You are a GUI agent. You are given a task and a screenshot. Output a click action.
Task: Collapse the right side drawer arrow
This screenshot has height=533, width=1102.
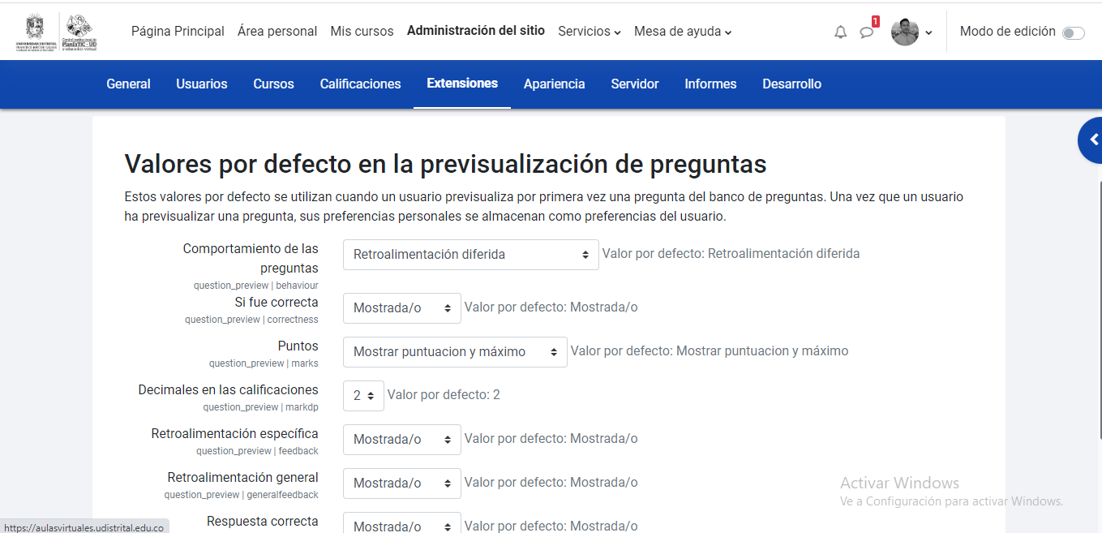tap(1092, 140)
